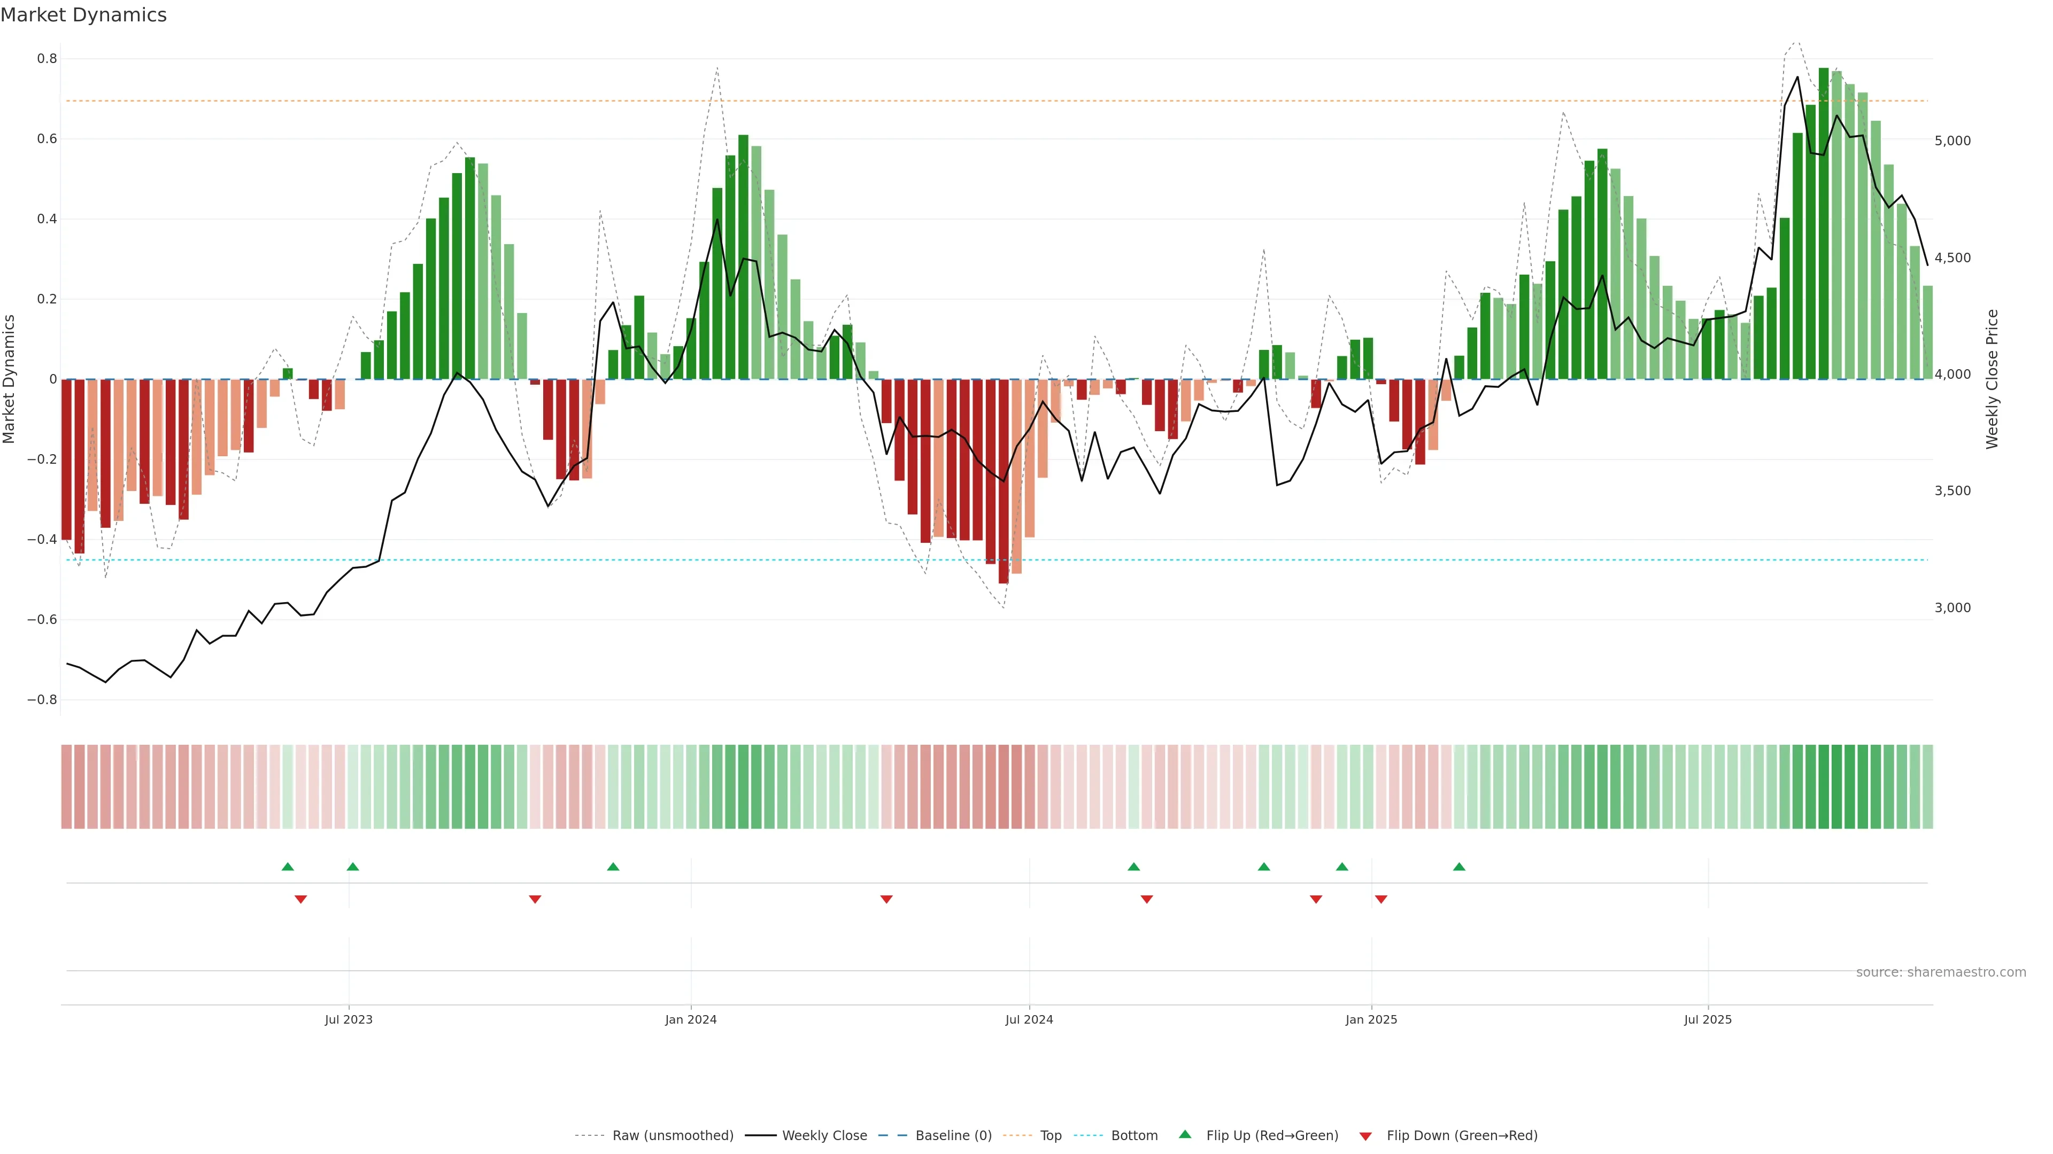Image resolution: width=2053 pixels, height=1154 pixels.
Task: Toggle the Top legend entry
Action: (x=1049, y=1136)
